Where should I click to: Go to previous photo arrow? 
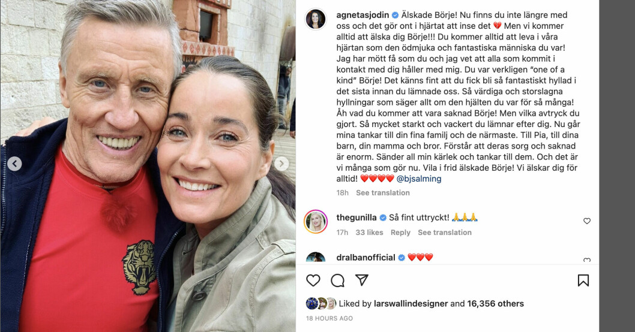[14, 164]
